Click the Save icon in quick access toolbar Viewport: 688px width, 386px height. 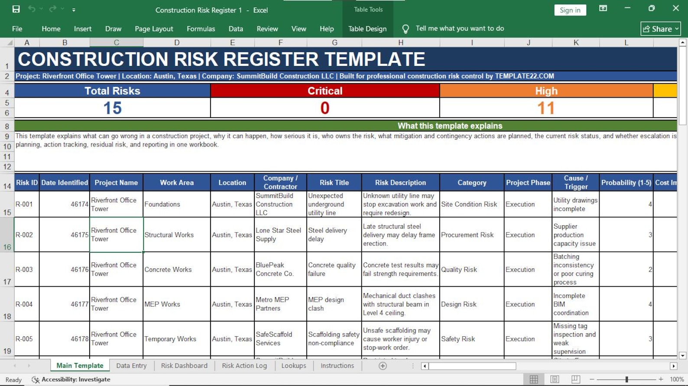[x=16, y=9]
